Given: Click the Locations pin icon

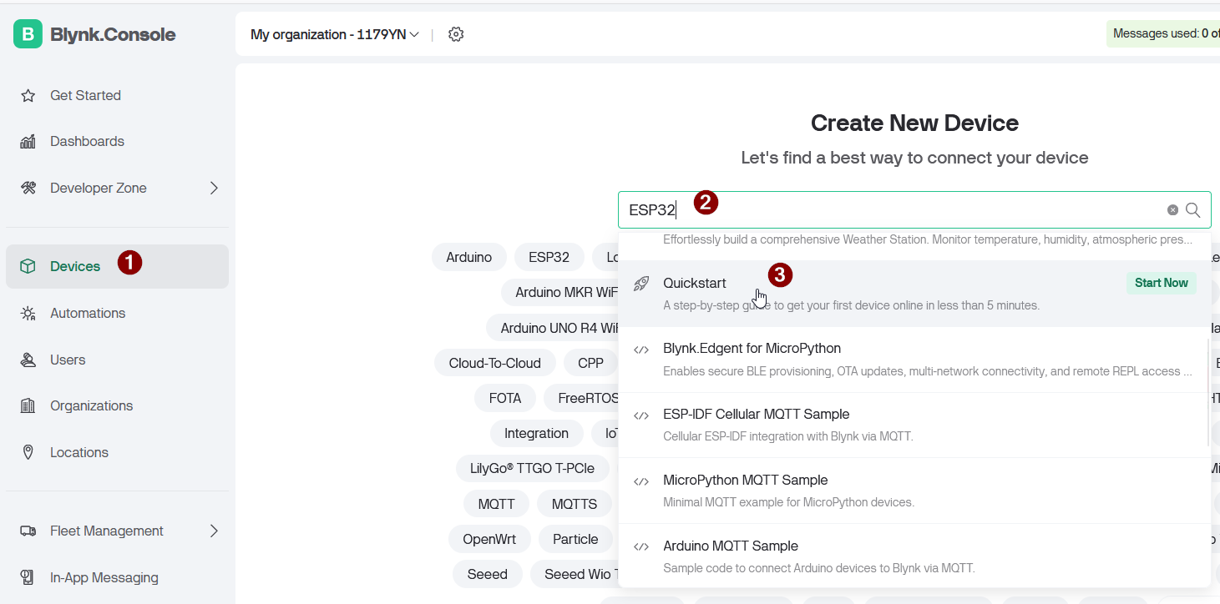Looking at the screenshot, I should click(28, 452).
